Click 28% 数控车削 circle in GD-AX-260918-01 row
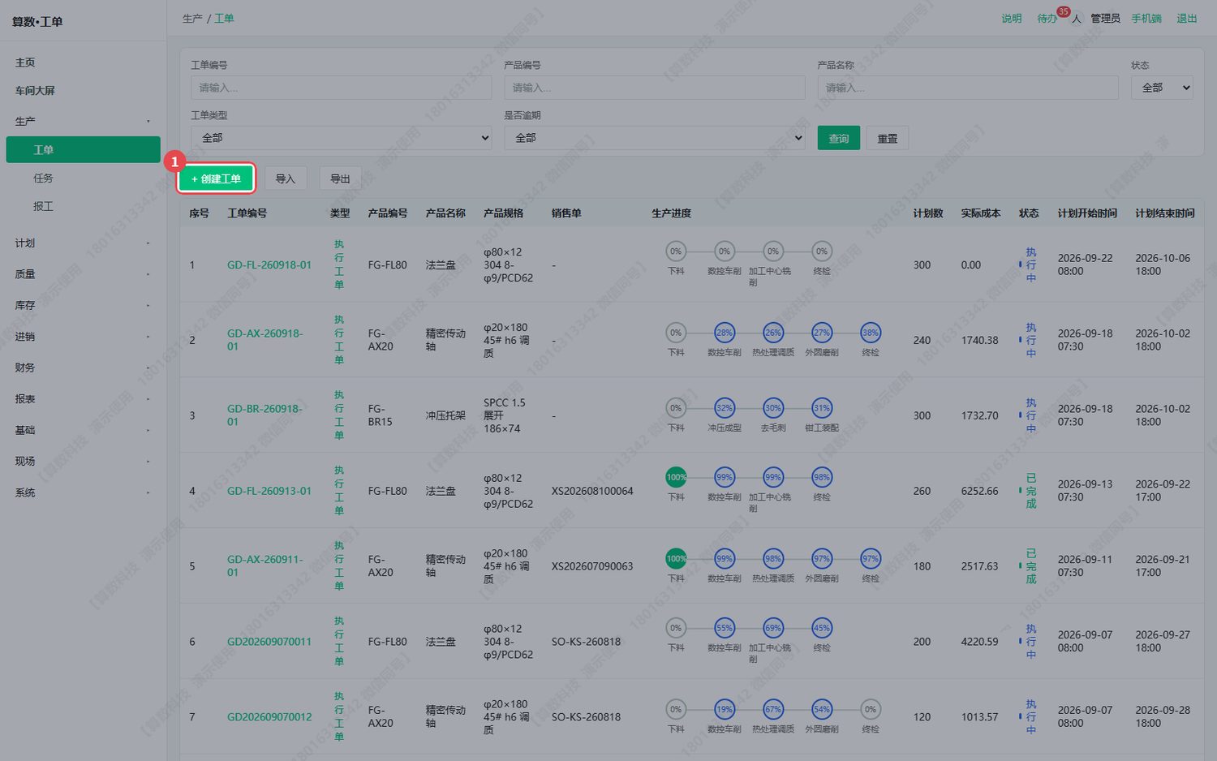1217x761 pixels. [725, 333]
